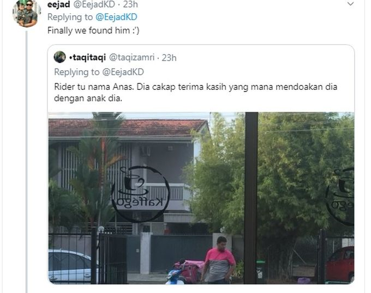Open the •taqitaqi display name
The image size is (371, 293).
pos(87,57)
